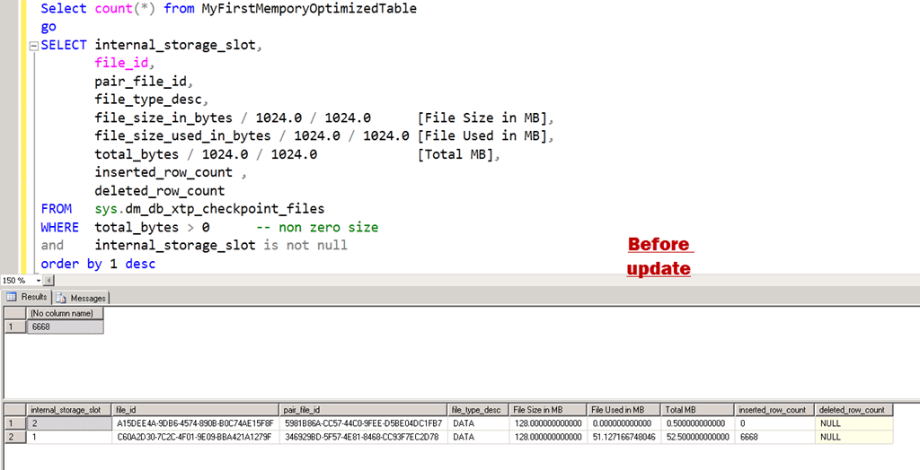Click the Messages tab page icon
Viewport: 920px width, 470px height.
pyautogui.click(x=62, y=297)
